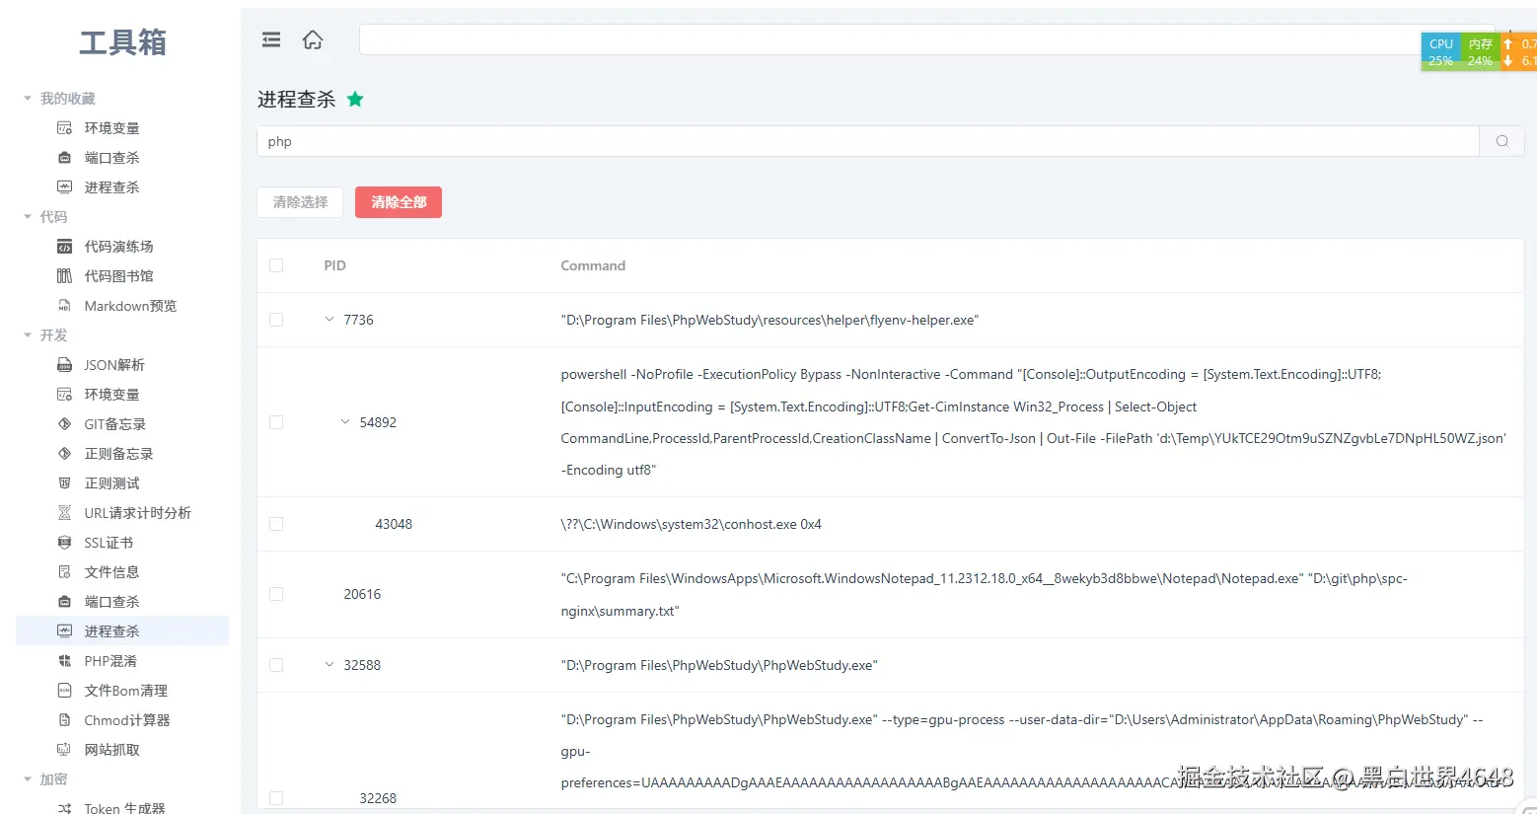The image size is (1537, 814).
Task: Click the 正则测试 icon
Action: 64,483
